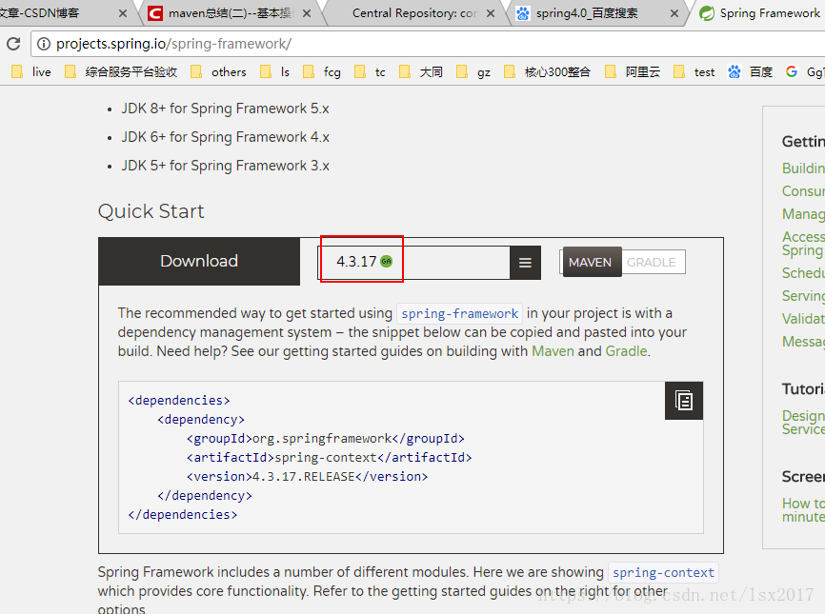This screenshot has width=825, height=614.
Task: Click JDK 8+ for Spring Framework 5.x
Action: pyautogui.click(x=225, y=109)
